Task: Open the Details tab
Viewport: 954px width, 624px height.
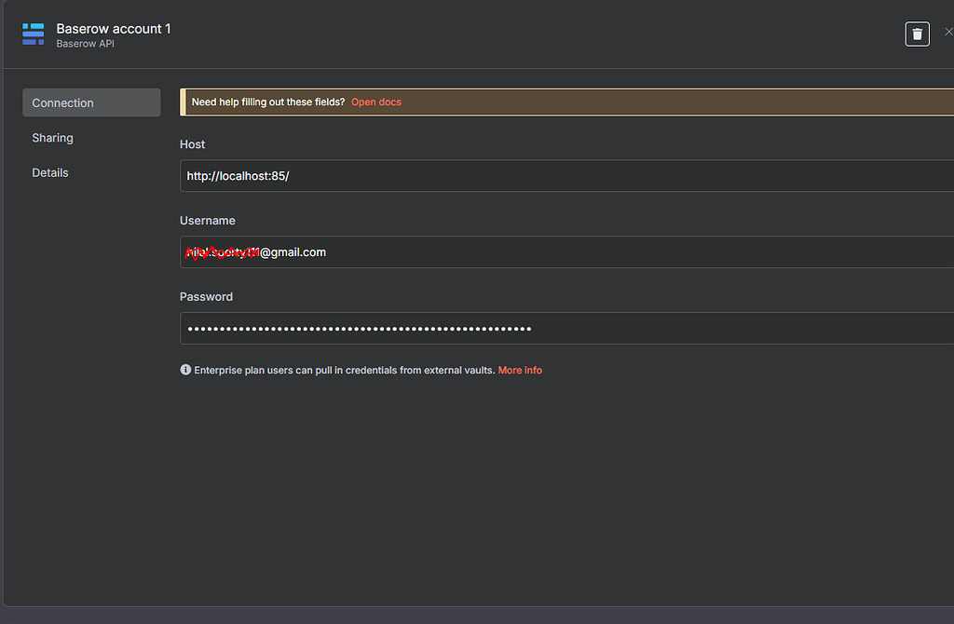Action: tap(50, 172)
